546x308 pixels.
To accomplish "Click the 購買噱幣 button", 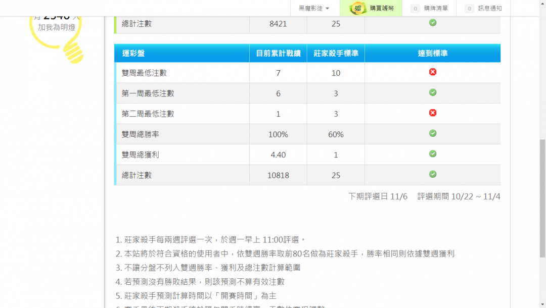I will pyautogui.click(x=371, y=8).
